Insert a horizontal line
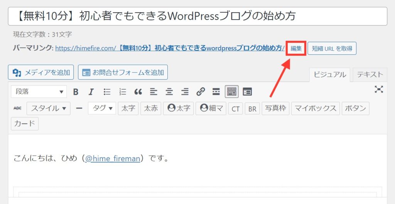The image size is (395, 204). coord(79,108)
